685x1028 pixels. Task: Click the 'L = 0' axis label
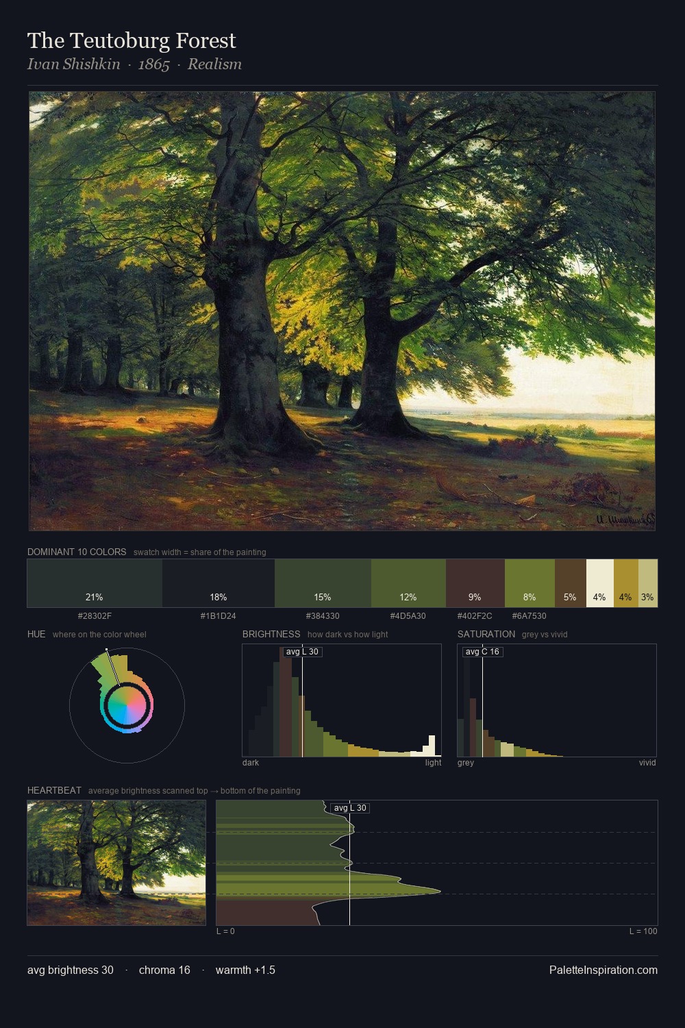pyautogui.click(x=225, y=931)
